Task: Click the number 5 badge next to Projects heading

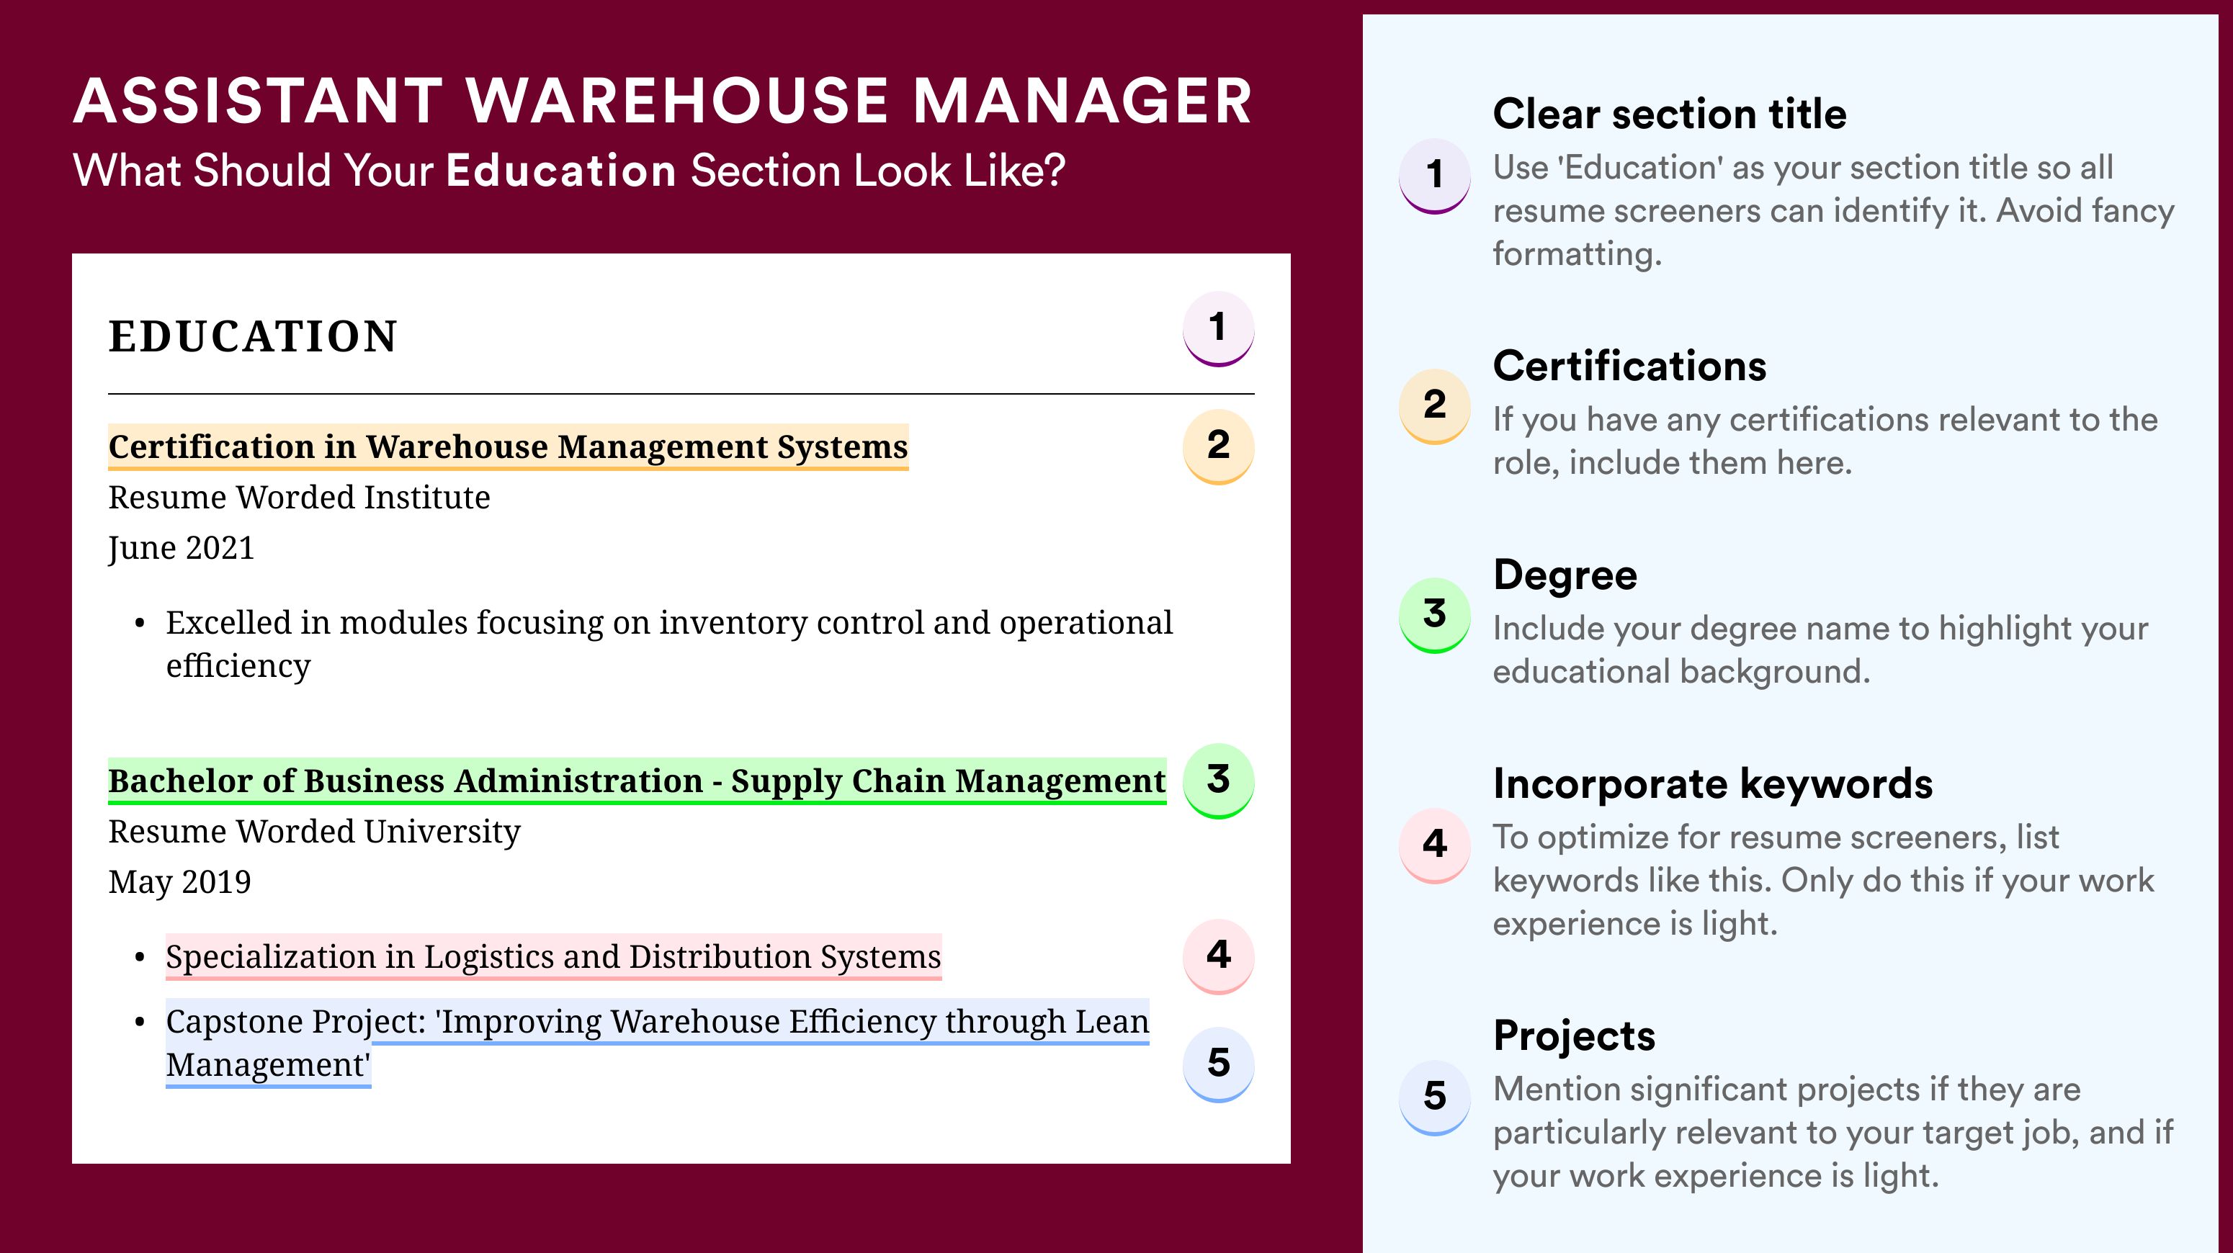Action: click(1435, 1098)
